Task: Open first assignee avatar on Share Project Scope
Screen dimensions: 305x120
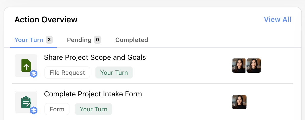Action: coord(239,66)
